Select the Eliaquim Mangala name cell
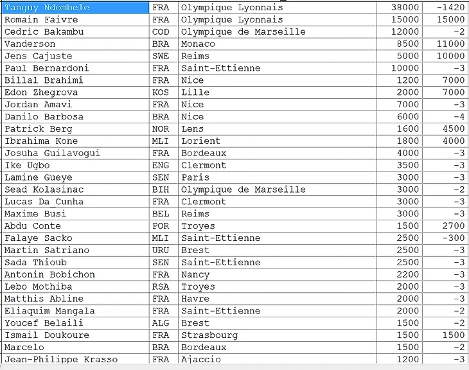 pyautogui.click(x=75, y=311)
